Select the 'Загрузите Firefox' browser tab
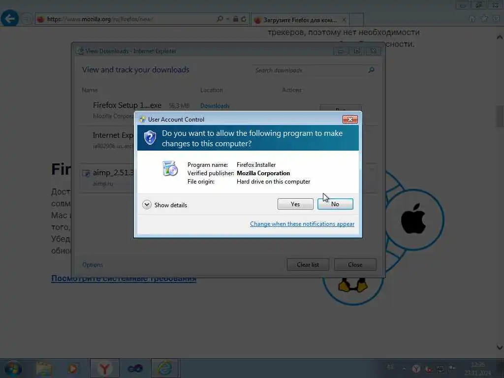The width and height of the screenshot is (504, 378). (x=299, y=20)
